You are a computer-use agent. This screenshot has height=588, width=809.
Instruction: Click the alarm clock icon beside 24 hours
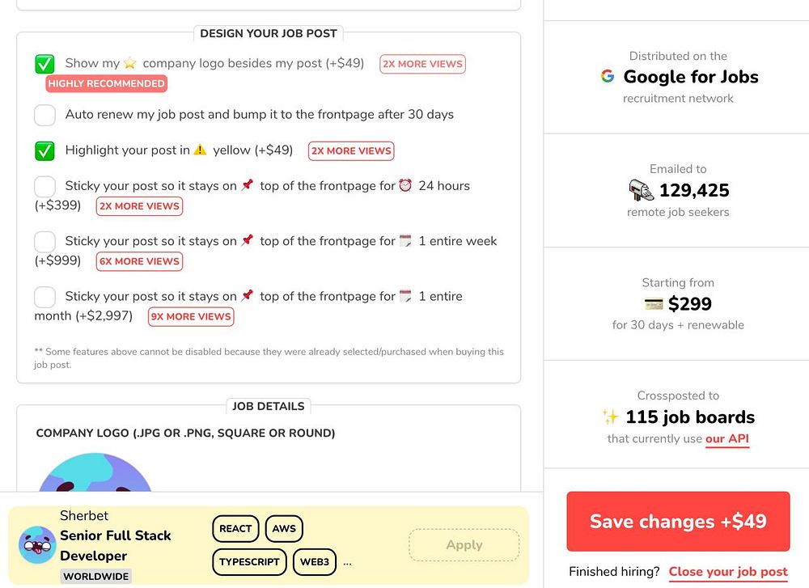click(405, 186)
